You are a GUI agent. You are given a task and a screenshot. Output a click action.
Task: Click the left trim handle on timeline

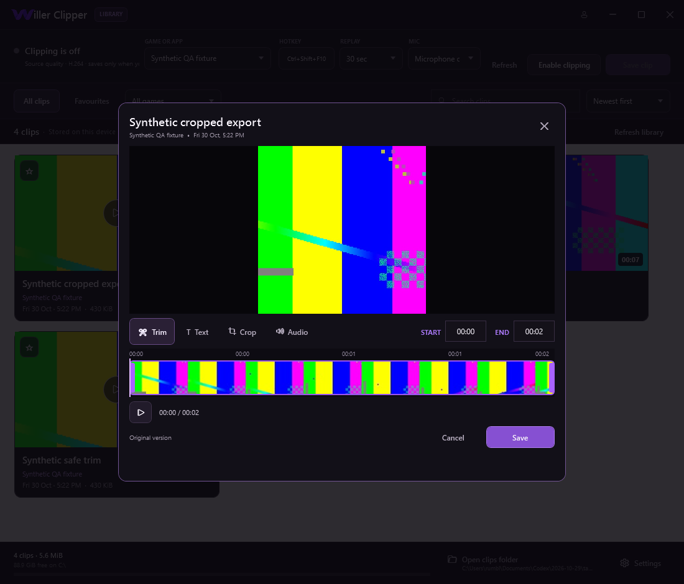click(132, 378)
